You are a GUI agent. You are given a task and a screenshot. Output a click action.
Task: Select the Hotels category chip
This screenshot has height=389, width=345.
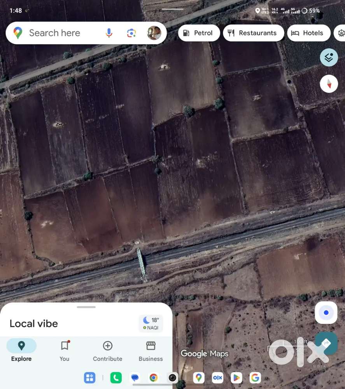click(x=308, y=33)
